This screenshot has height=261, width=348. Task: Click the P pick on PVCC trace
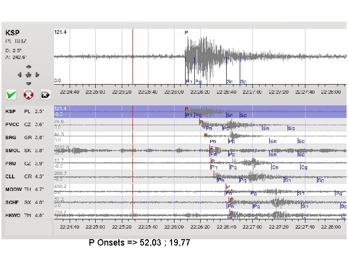pos(201,122)
